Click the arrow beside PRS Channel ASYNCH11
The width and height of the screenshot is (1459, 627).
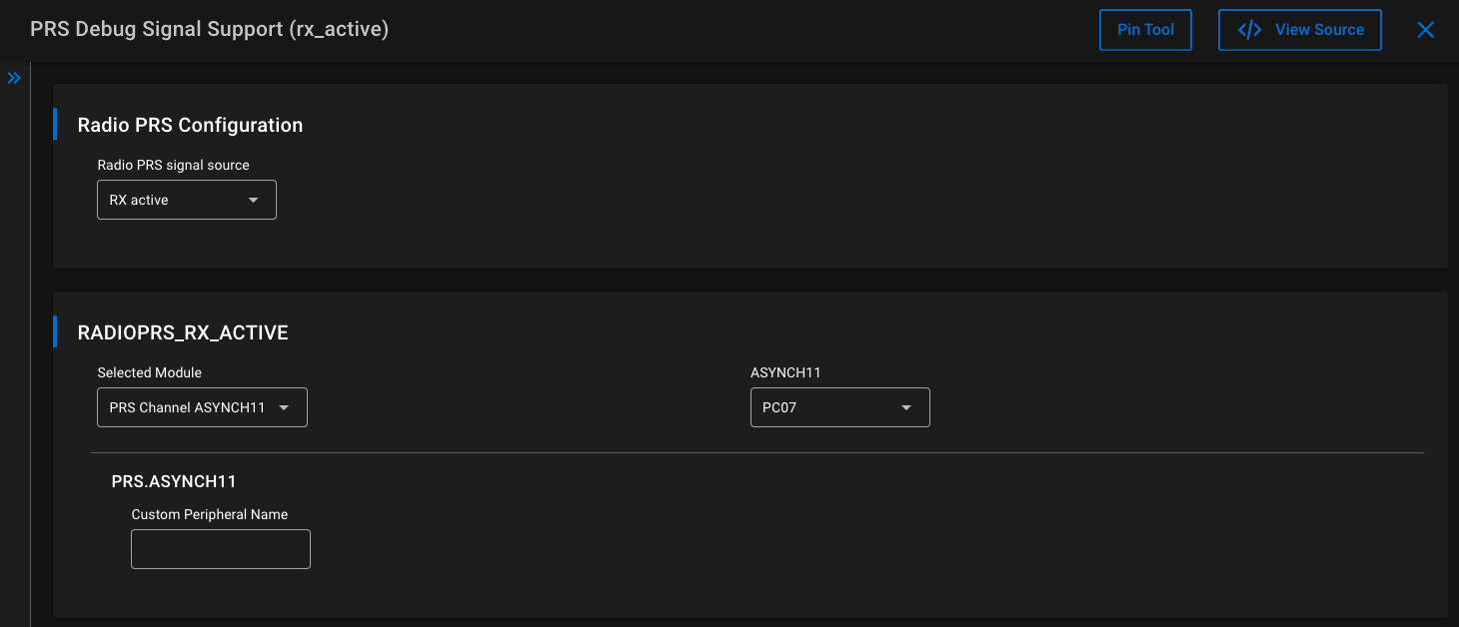(284, 407)
